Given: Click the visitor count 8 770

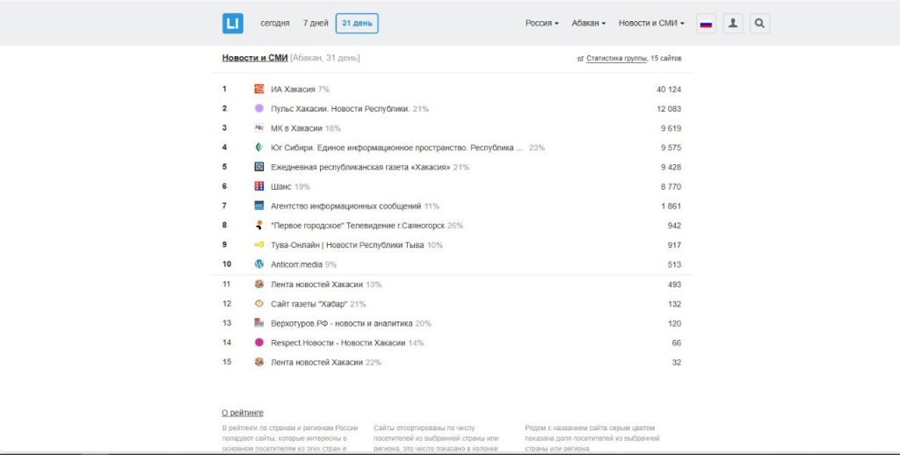Looking at the screenshot, I should pos(671,186).
